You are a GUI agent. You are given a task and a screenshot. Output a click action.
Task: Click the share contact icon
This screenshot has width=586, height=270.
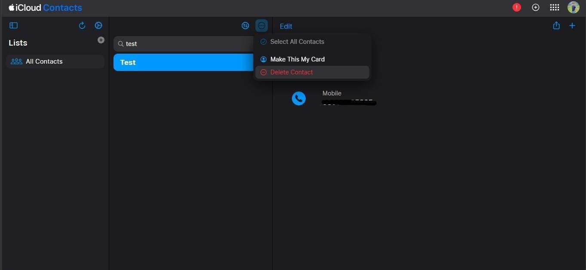pyautogui.click(x=556, y=25)
